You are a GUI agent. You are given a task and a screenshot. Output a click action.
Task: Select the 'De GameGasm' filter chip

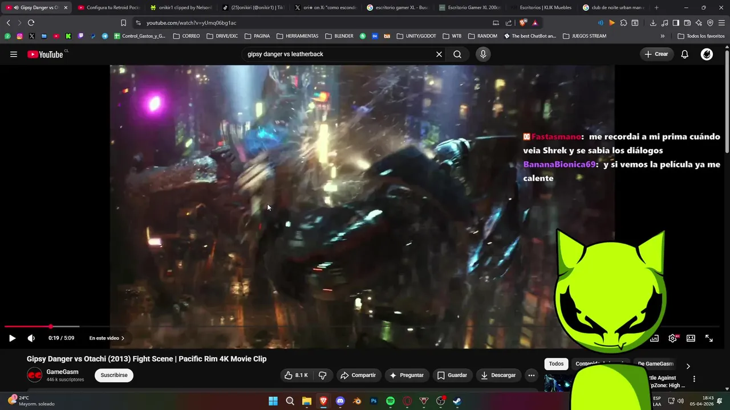pos(655,364)
